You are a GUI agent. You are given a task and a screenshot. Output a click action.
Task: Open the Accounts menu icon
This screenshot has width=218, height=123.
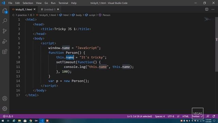click(x=4, y=98)
